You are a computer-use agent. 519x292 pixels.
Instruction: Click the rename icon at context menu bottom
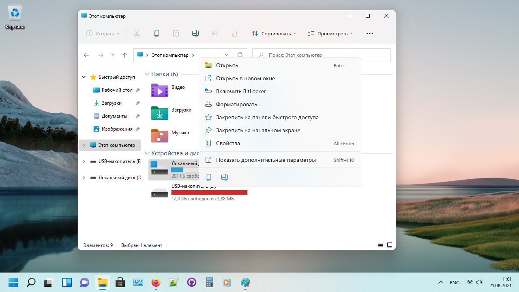tap(225, 177)
